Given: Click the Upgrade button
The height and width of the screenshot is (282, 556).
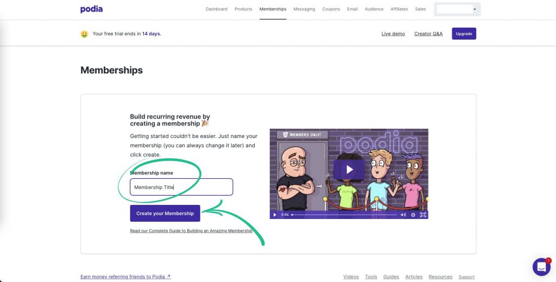Looking at the screenshot, I should (464, 34).
